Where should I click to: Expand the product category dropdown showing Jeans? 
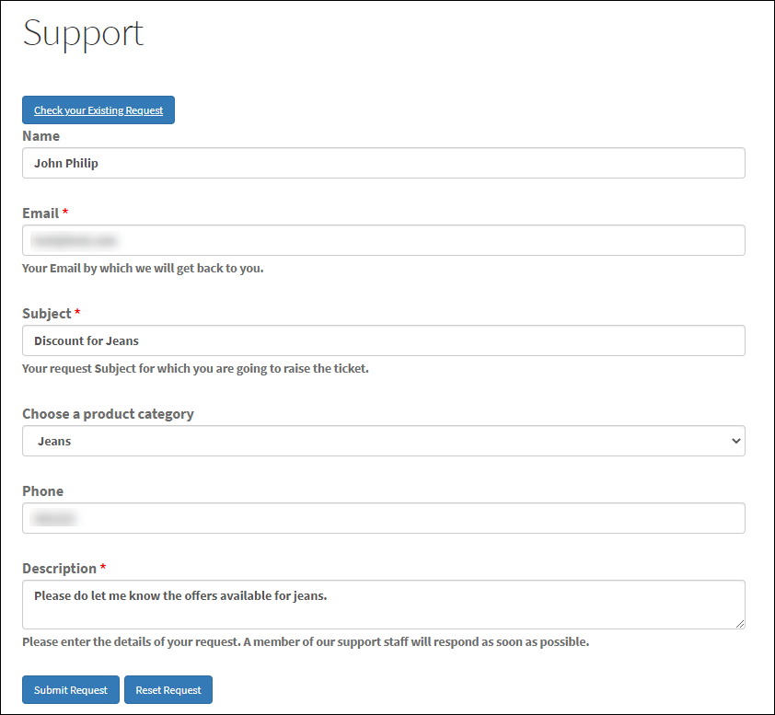[384, 441]
